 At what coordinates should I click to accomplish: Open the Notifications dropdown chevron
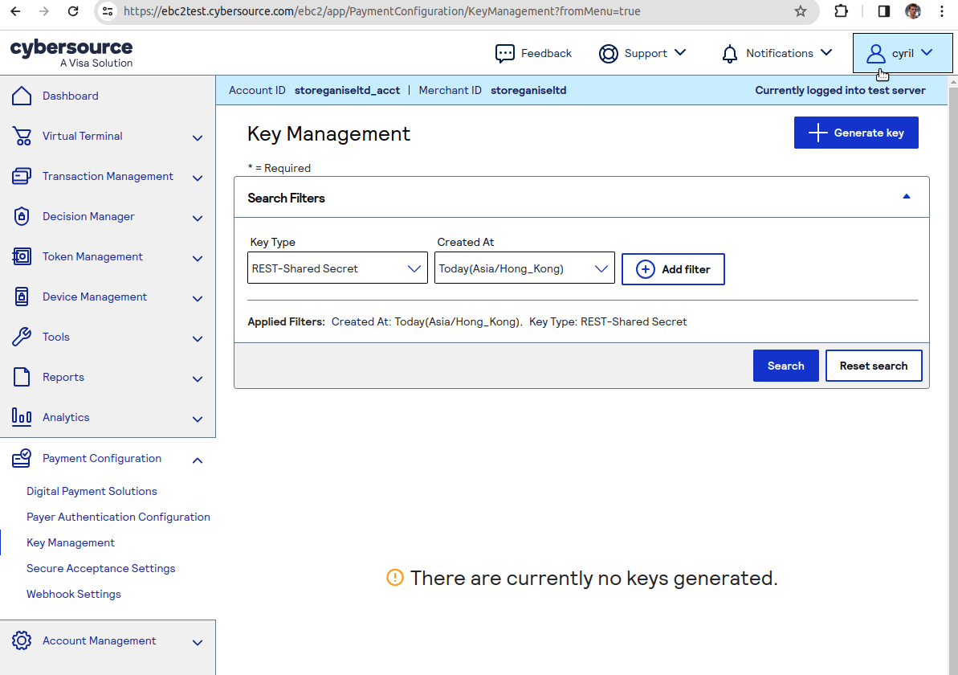tap(826, 52)
